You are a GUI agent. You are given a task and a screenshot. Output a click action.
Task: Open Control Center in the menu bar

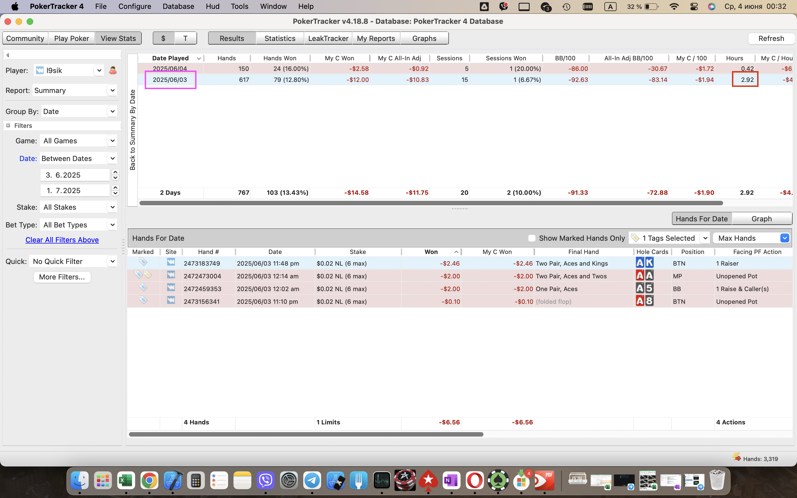(694, 6)
